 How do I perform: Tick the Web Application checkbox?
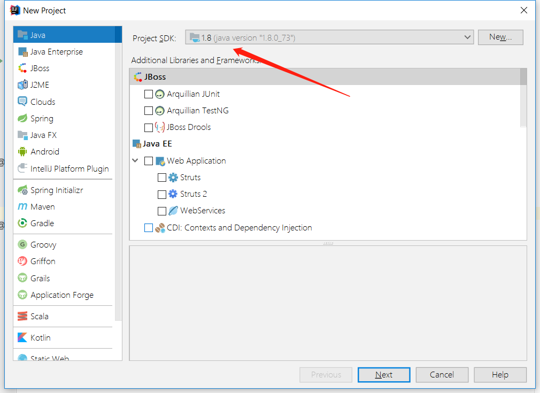tap(149, 161)
